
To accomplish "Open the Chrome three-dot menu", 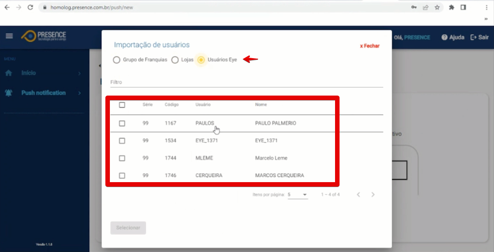I will (487, 7).
